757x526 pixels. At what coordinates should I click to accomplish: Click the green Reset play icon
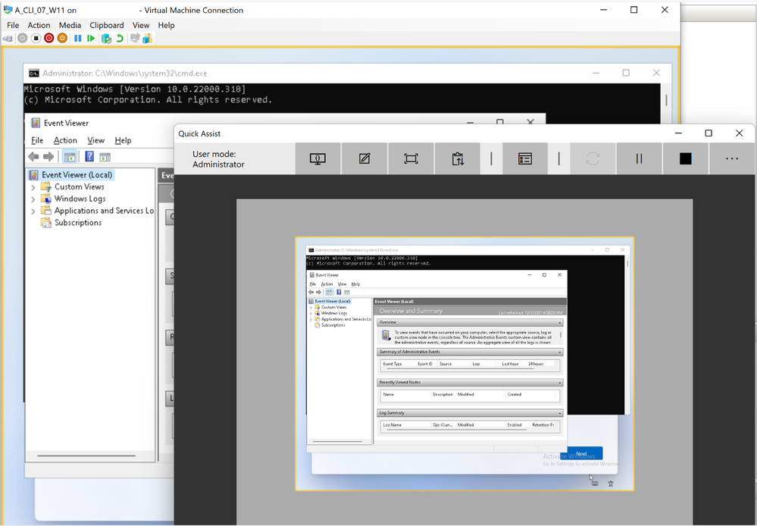tap(91, 38)
